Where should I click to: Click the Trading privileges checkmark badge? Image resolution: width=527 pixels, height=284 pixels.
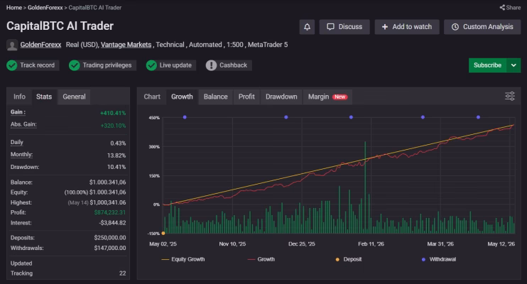[75, 65]
